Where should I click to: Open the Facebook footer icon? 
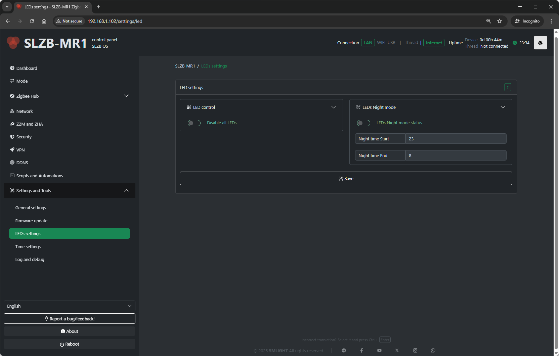point(361,350)
